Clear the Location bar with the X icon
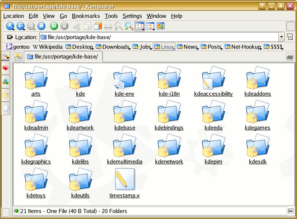The image size is (297, 219). [10, 37]
